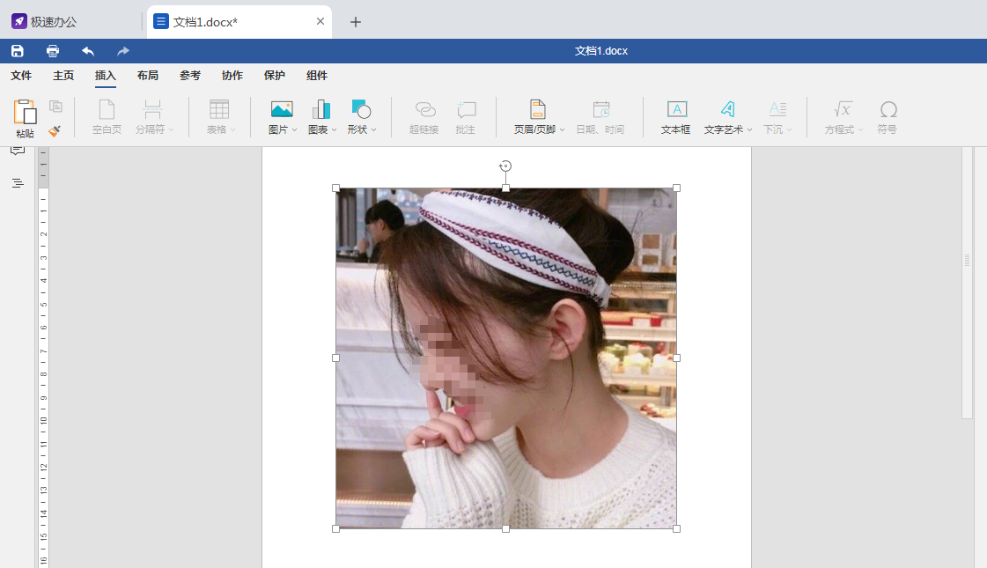Click the Print icon

tap(53, 51)
